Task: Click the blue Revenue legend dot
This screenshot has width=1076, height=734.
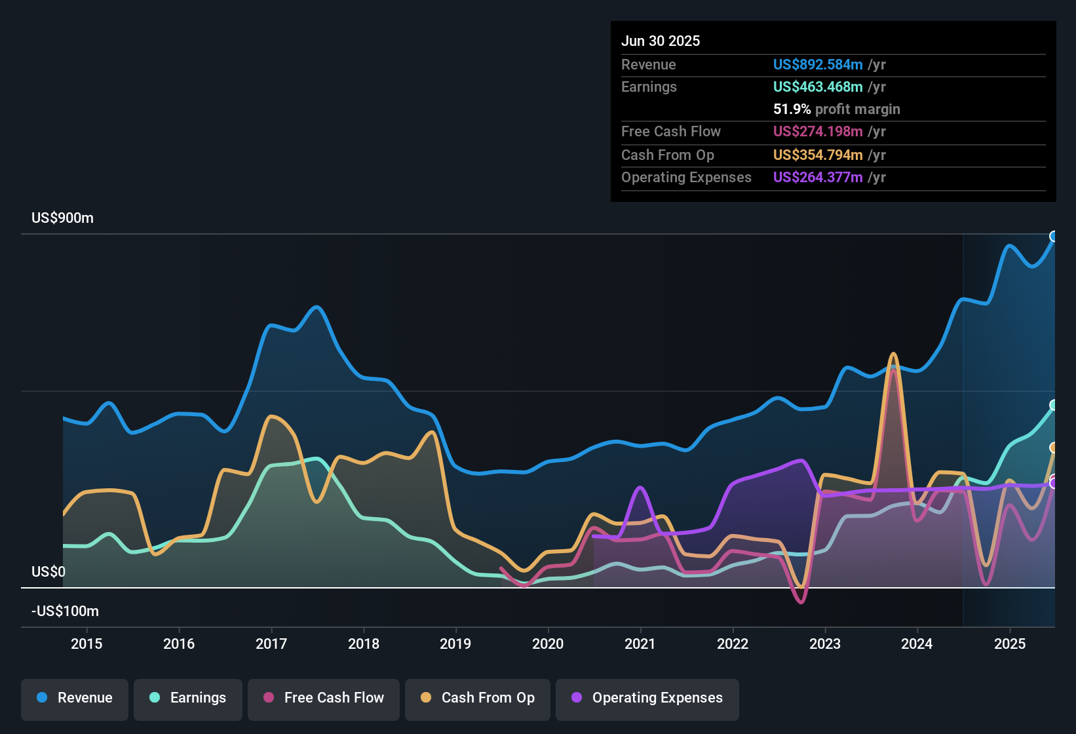Action: [x=42, y=697]
